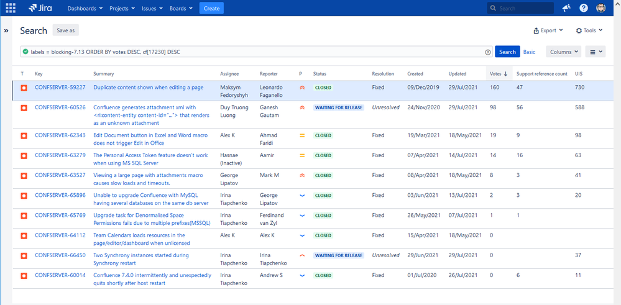This screenshot has height=305, width=621.
Task: Click the bug type icon for CONFSERVER-60526
Action: 24,107
